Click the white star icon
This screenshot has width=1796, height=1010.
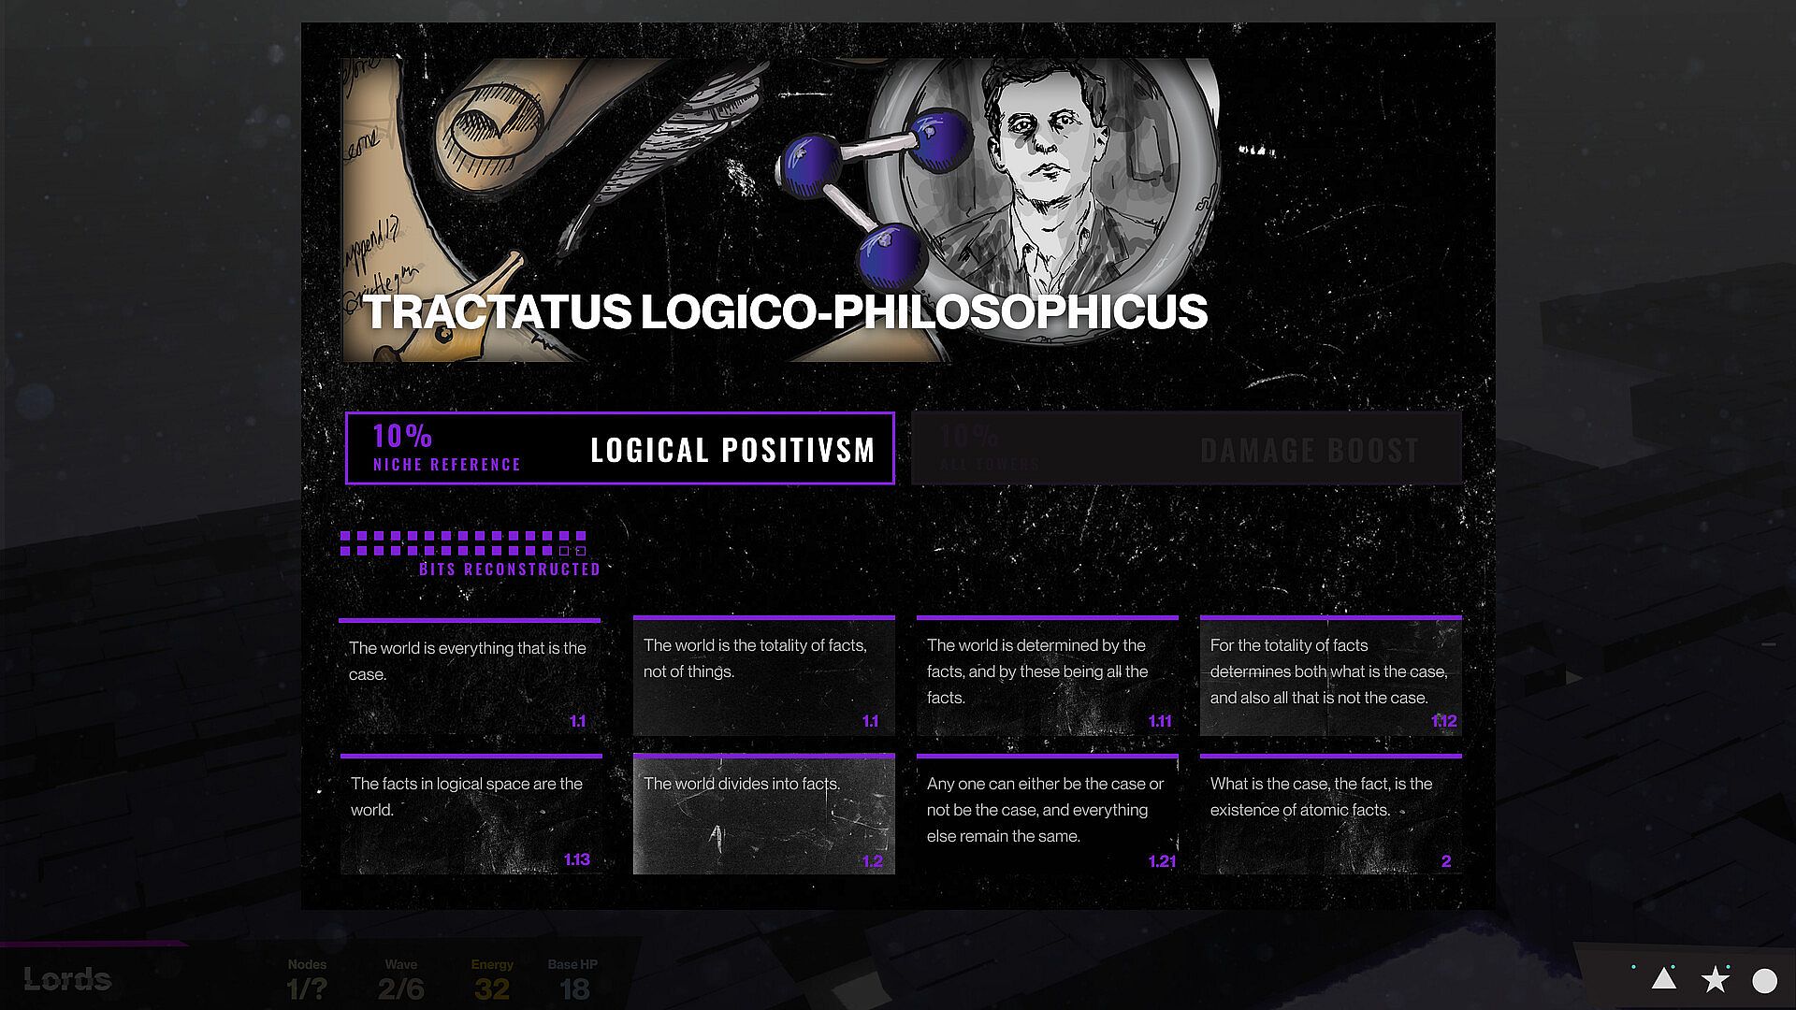click(x=1716, y=979)
